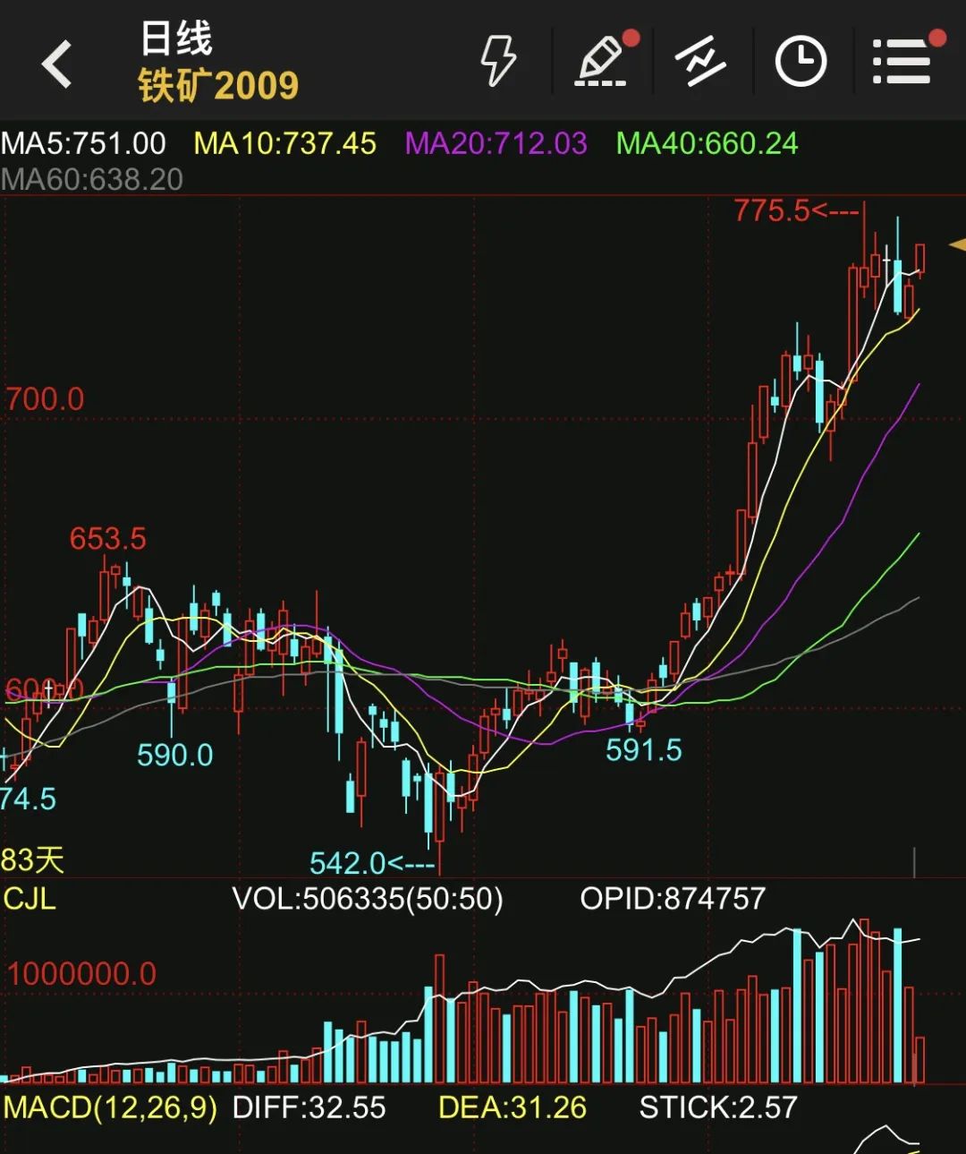Select the MA40:660.24 green label
The image size is (966, 1154).
point(707,143)
